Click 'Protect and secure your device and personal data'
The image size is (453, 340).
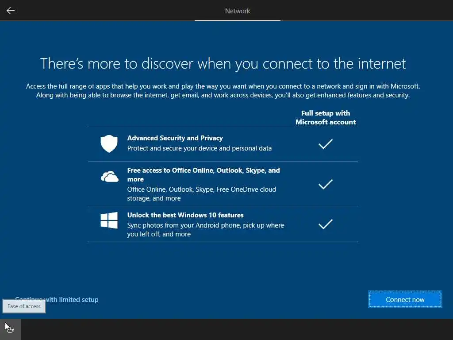(200, 148)
